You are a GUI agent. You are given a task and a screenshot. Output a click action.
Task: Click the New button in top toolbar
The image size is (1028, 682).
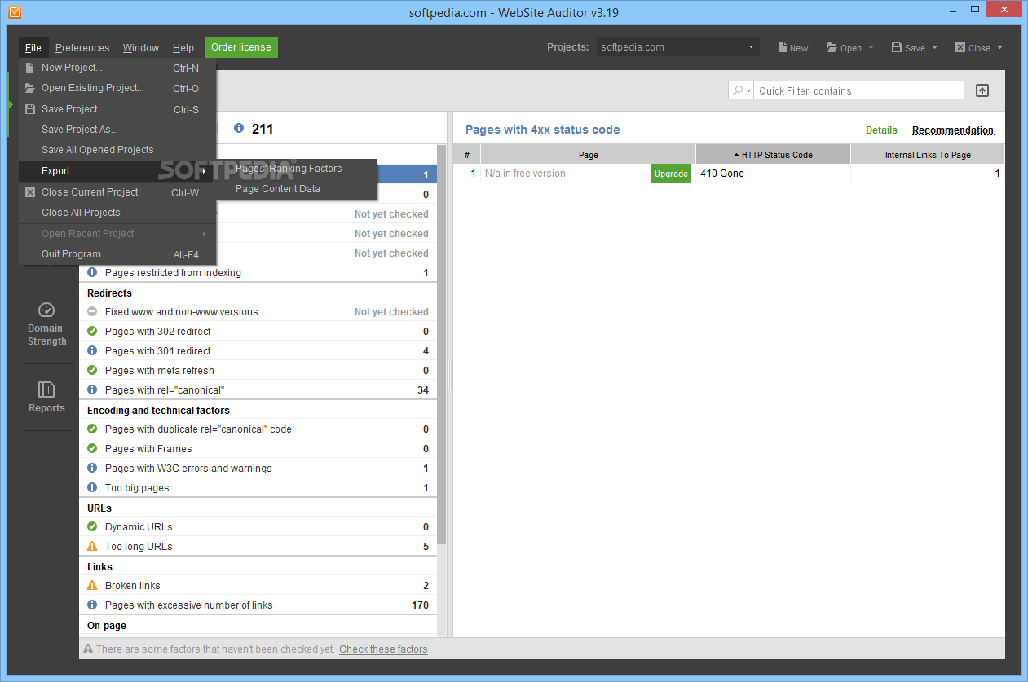coord(793,48)
